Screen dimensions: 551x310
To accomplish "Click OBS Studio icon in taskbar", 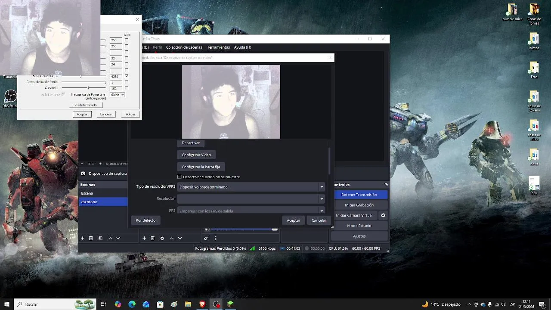I will (x=216, y=304).
